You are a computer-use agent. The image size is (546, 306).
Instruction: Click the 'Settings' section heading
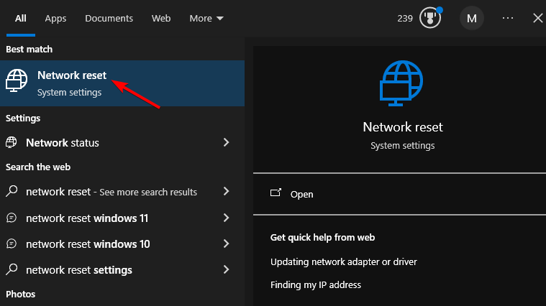coord(23,119)
